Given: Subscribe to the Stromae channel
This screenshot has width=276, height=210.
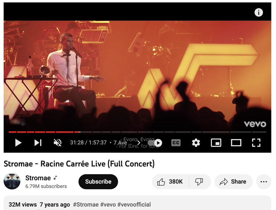Looking at the screenshot, I should click(98, 182).
